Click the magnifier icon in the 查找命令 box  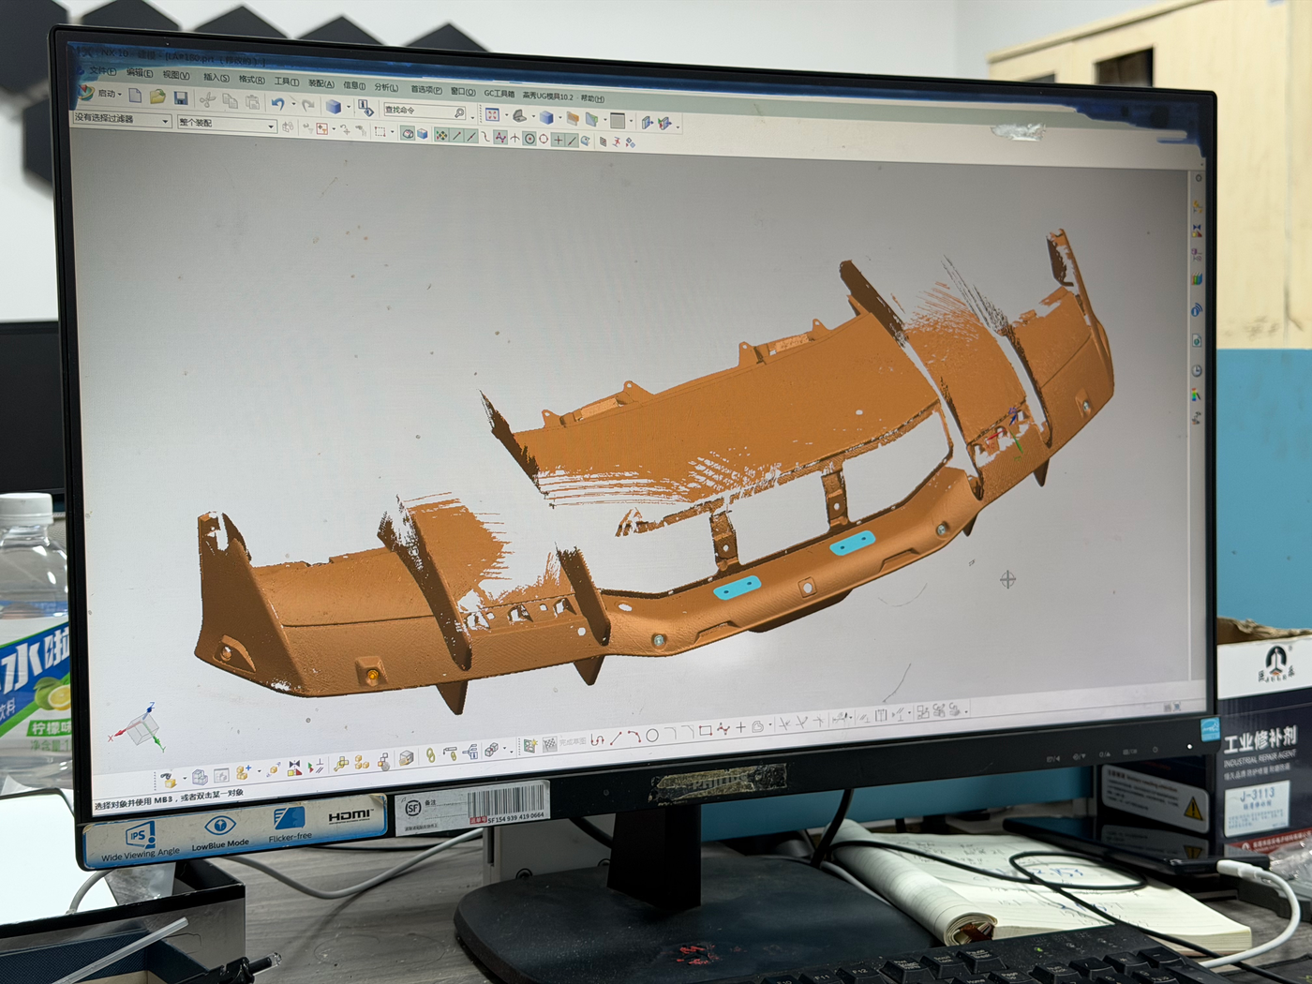pos(459,112)
